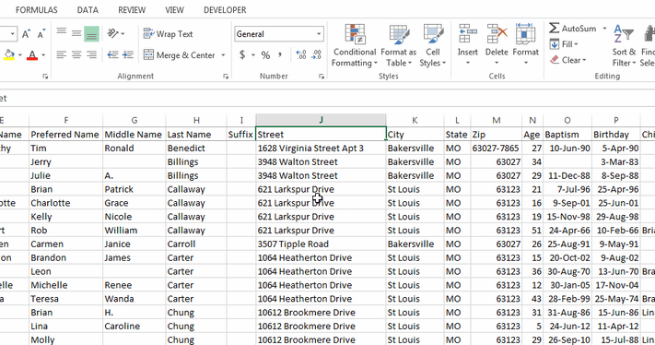Screen dimensions: 655x345
Task: Click the Delete cells icon
Action: tap(497, 34)
